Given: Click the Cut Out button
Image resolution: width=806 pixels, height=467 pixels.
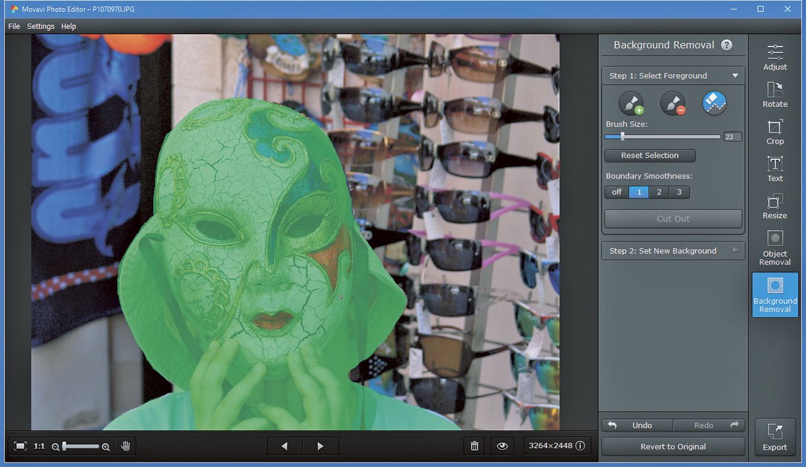Looking at the screenshot, I should click(x=673, y=218).
